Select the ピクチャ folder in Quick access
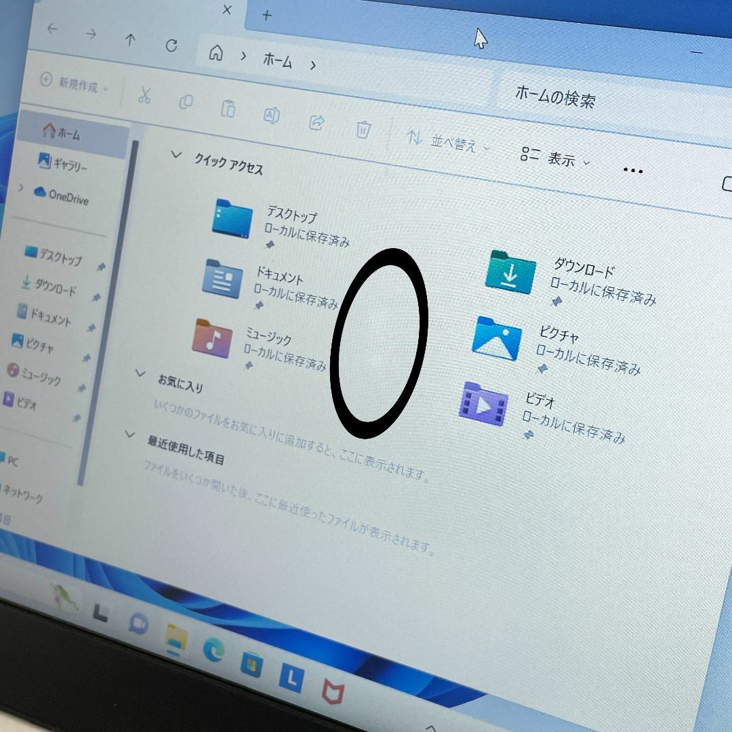The width and height of the screenshot is (732, 732). point(556,346)
